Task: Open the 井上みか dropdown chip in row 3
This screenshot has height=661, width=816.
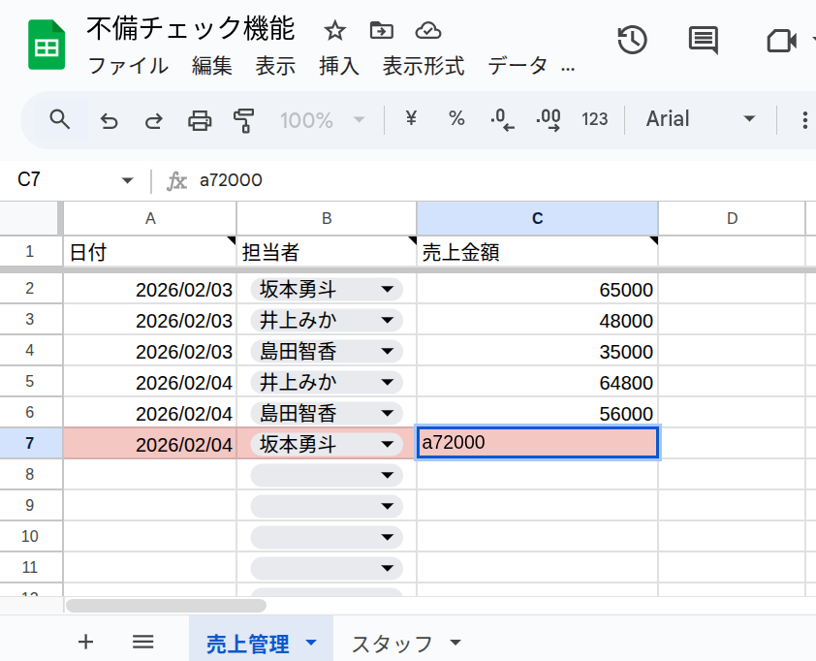Action: (387, 320)
